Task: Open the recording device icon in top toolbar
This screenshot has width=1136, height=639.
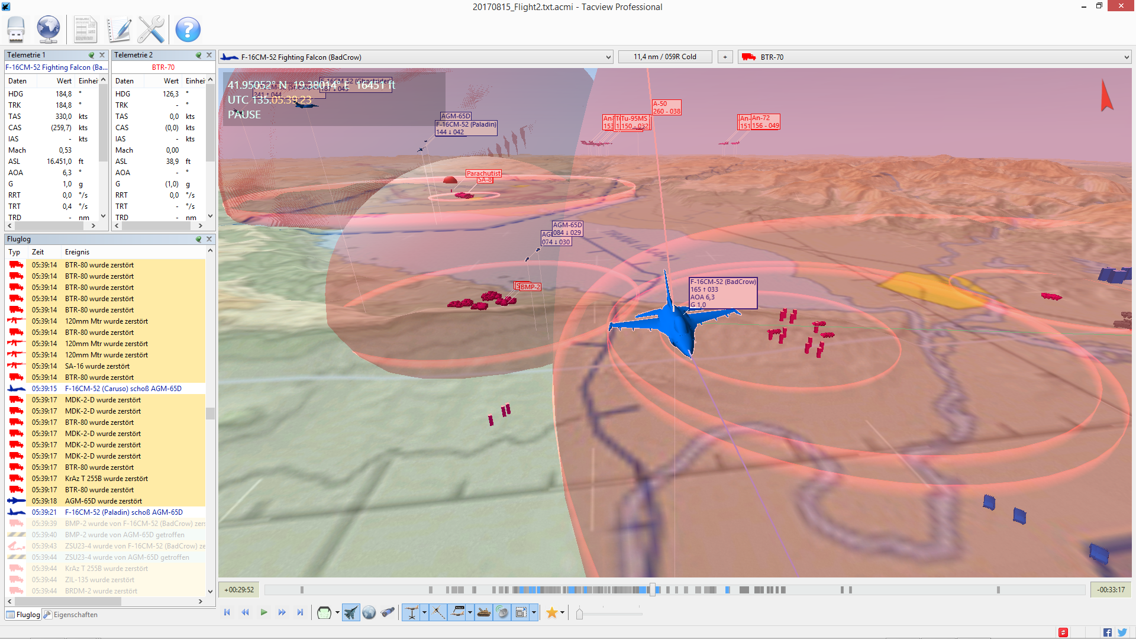Action: (16, 29)
